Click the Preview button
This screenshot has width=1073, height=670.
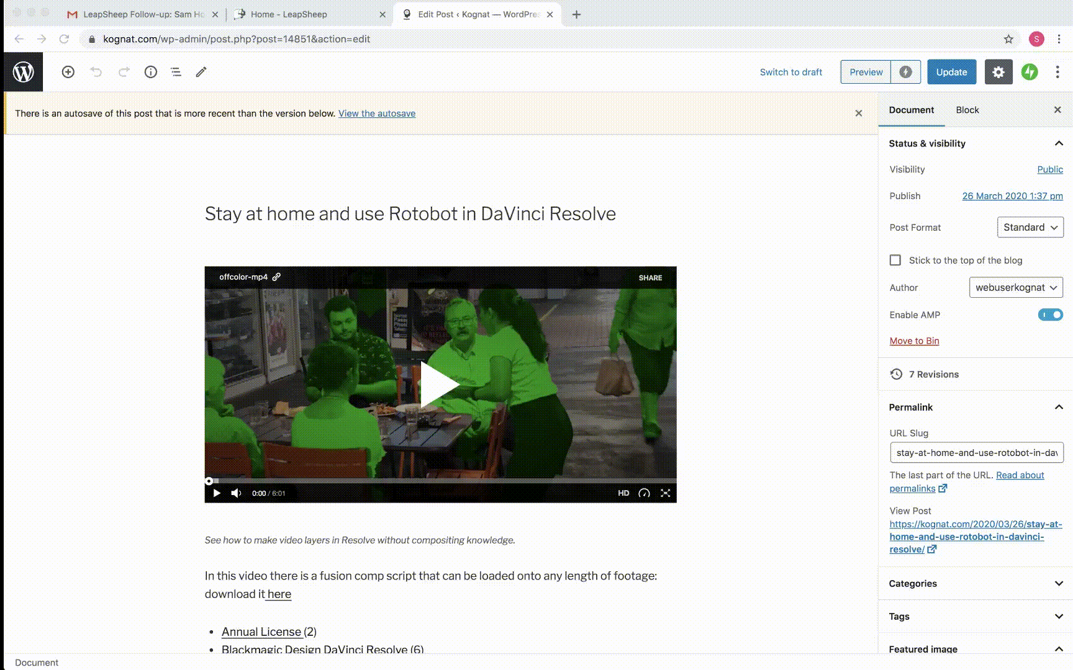pos(866,72)
